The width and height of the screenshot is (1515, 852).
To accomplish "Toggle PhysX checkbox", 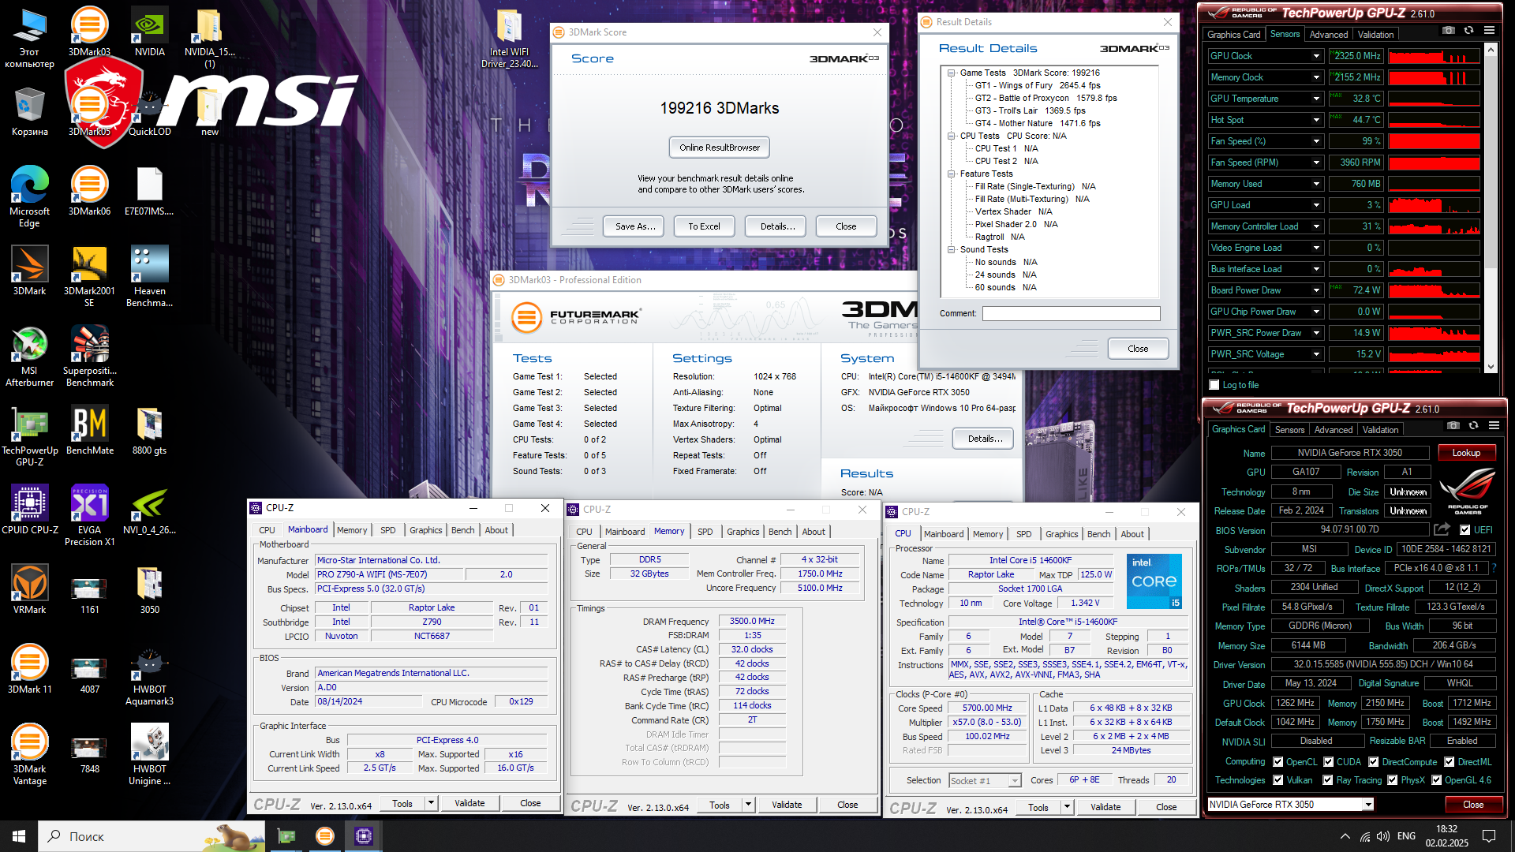I will click(1393, 780).
